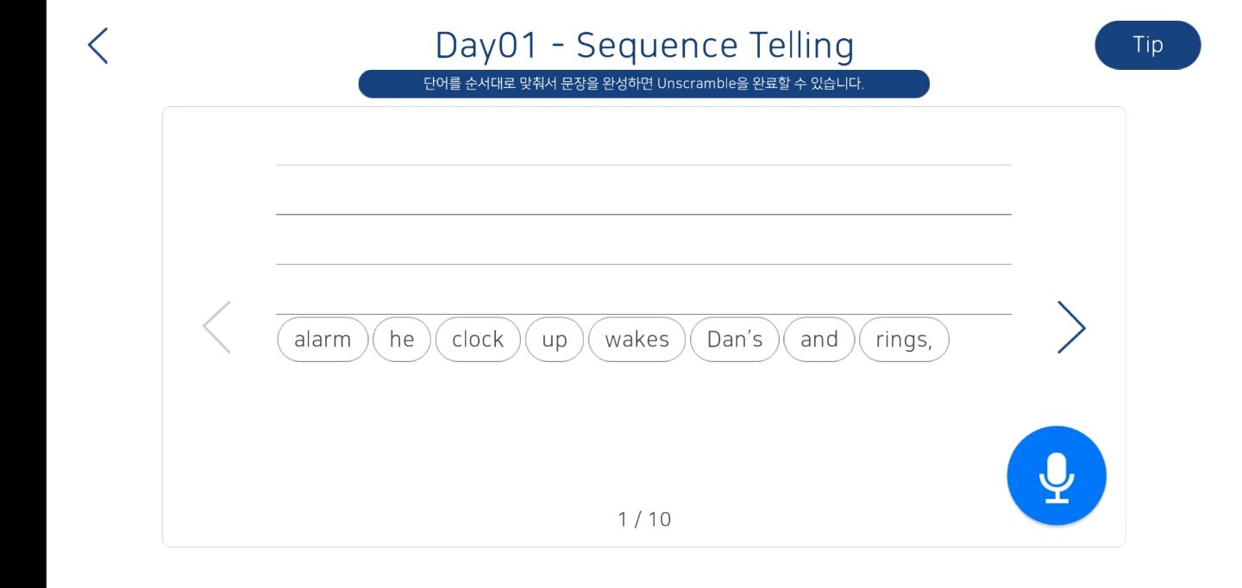
Task: Click the 1 / 10 page indicator
Action: [x=644, y=519]
